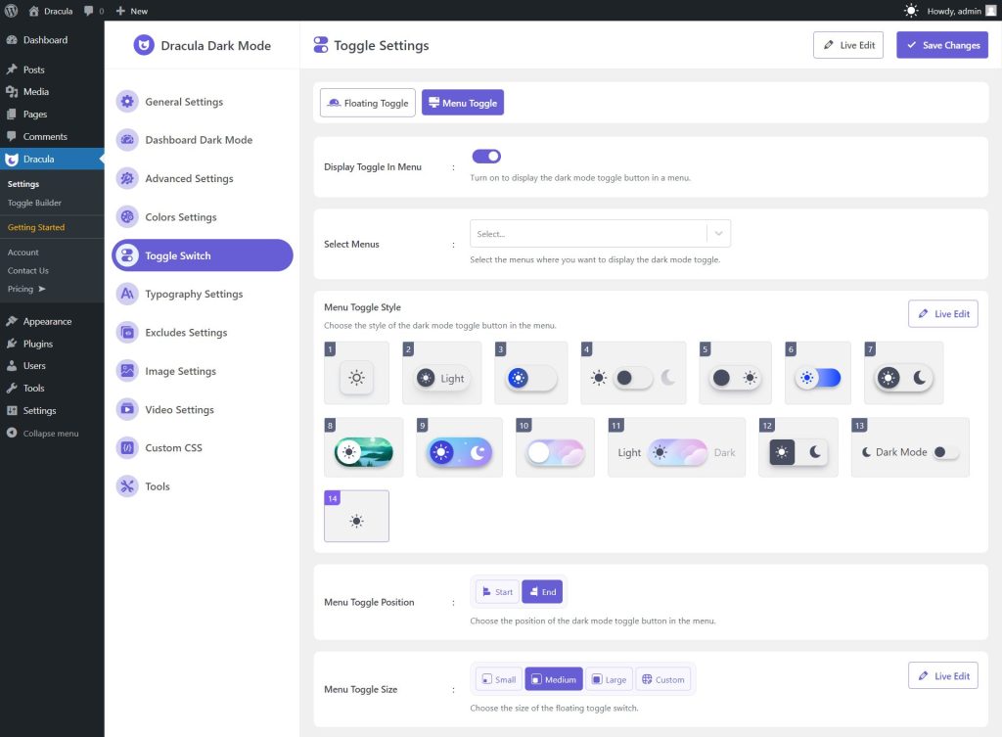Viewport: 1002px width, 737px height.
Task: Set menu toggle size to Medium
Action: [x=554, y=679]
